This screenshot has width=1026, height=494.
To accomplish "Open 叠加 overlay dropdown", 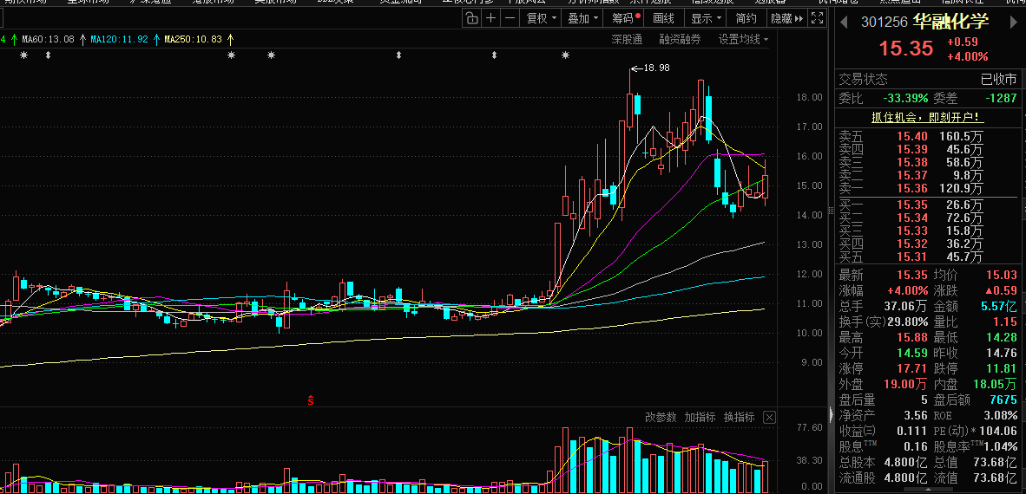I will 582,18.
